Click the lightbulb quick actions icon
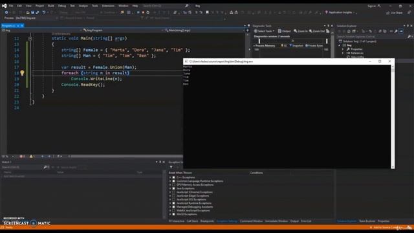 click(x=22, y=73)
